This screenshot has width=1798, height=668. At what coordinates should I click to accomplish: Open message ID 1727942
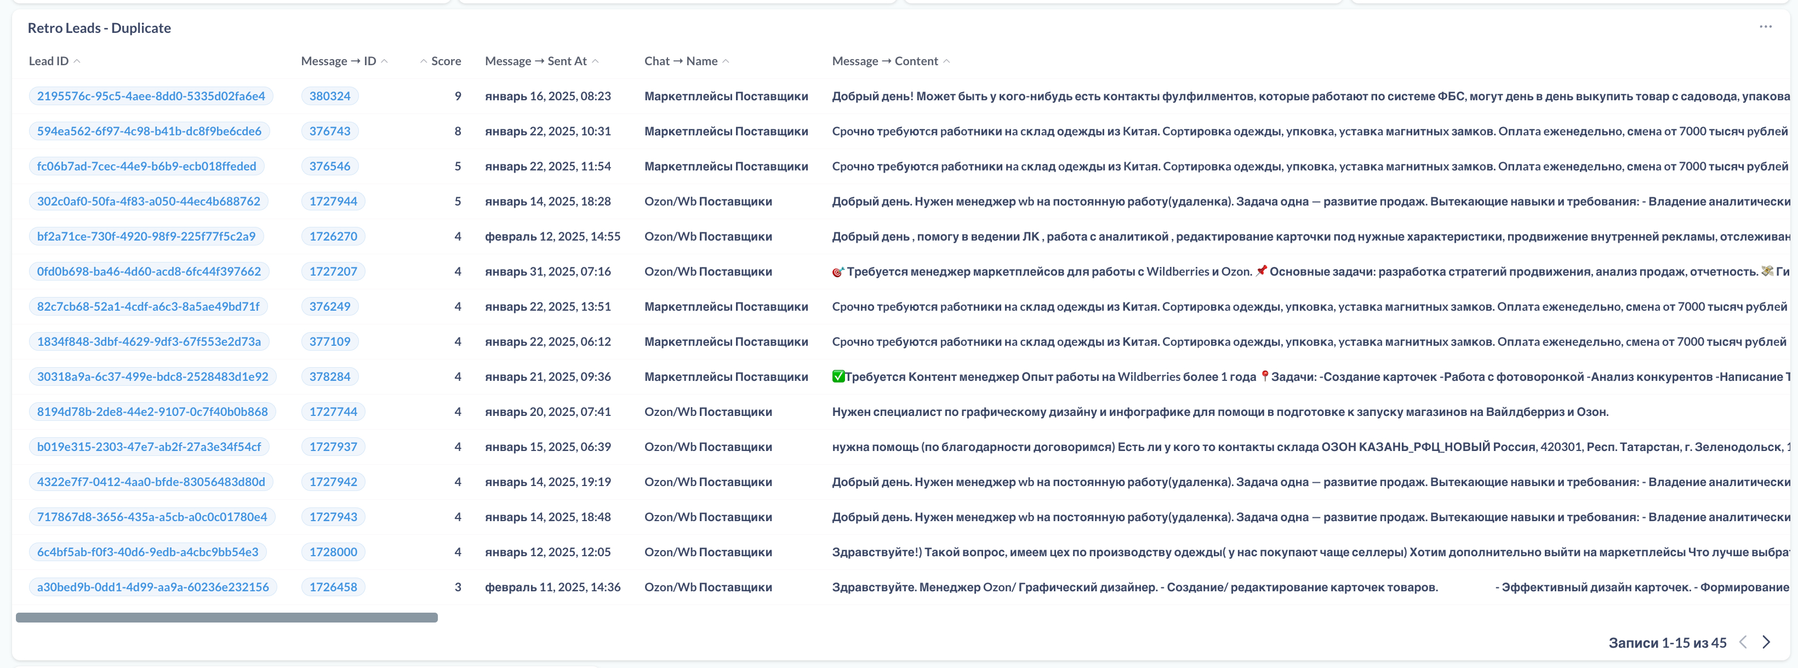pos(333,482)
